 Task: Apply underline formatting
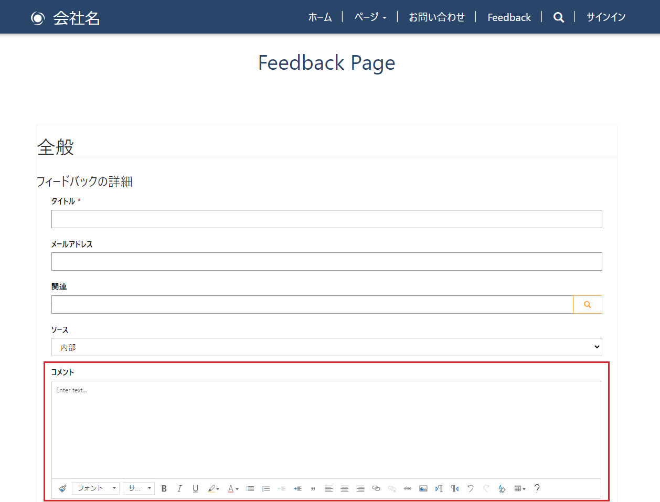(x=195, y=488)
